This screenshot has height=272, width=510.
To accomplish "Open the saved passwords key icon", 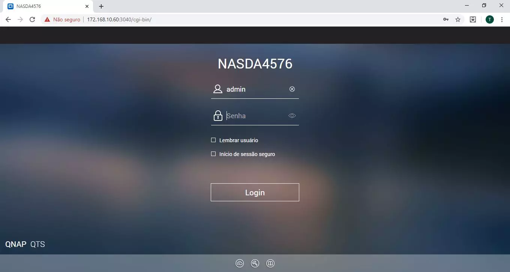I will (446, 19).
